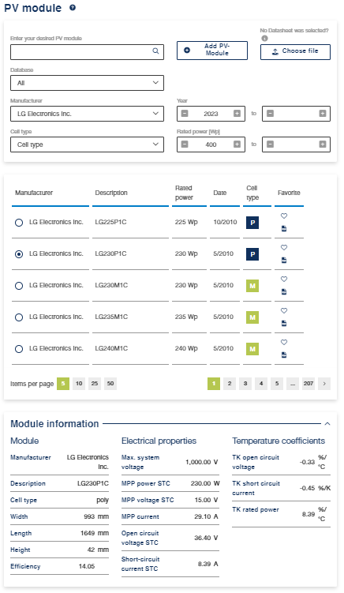The height and width of the screenshot is (593, 344).
Task: Show 50 items per page
Action: click(x=110, y=384)
